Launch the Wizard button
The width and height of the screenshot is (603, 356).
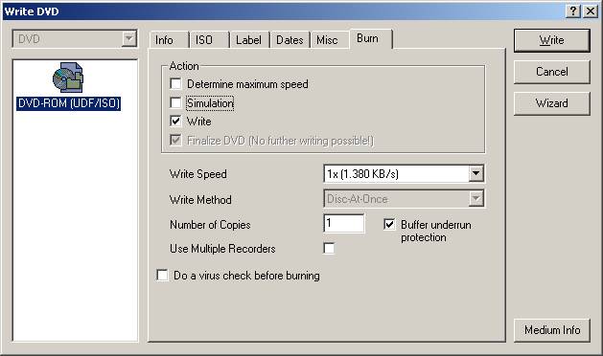[551, 103]
